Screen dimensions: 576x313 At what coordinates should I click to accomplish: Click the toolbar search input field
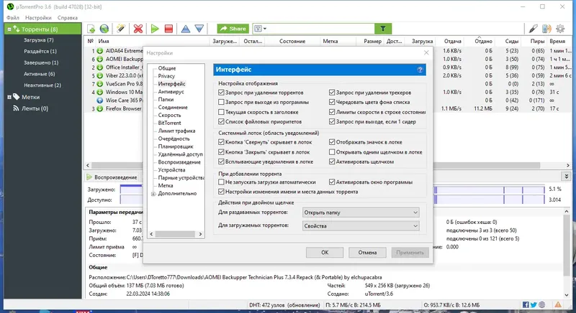pos(321,29)
